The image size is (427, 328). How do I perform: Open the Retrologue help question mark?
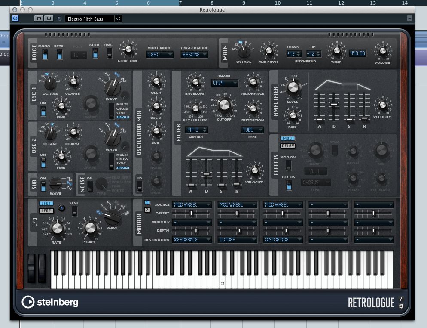(x=401, y=299)
